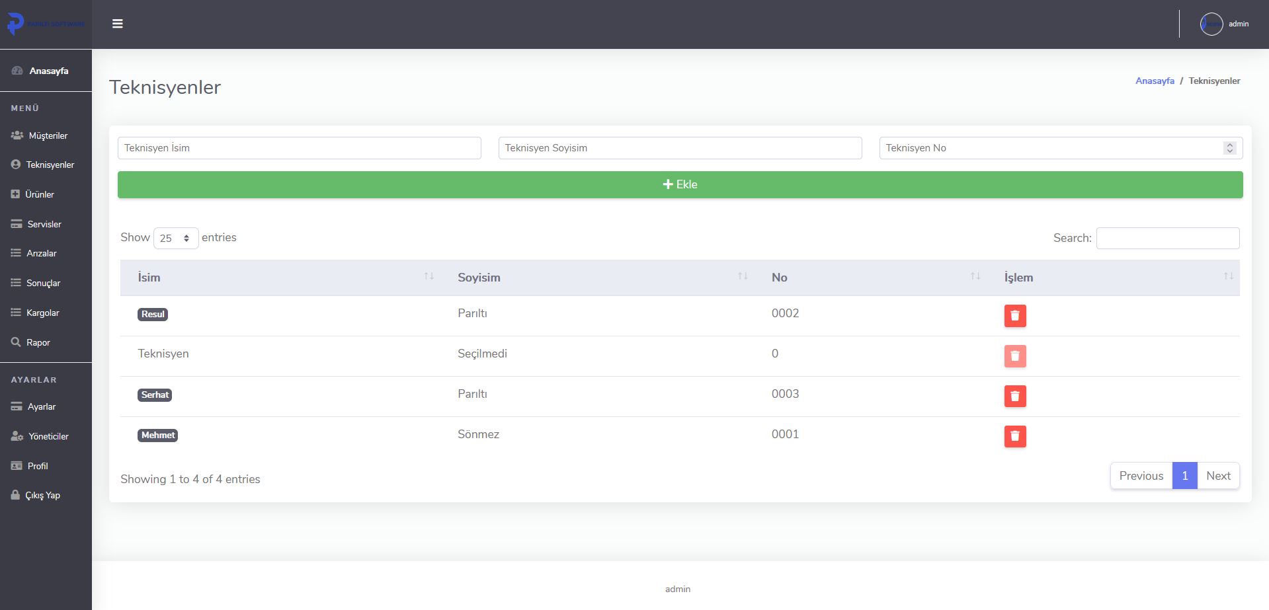Click the admin profile avatar
The image size is (1269, 610).
(1211, 24)
